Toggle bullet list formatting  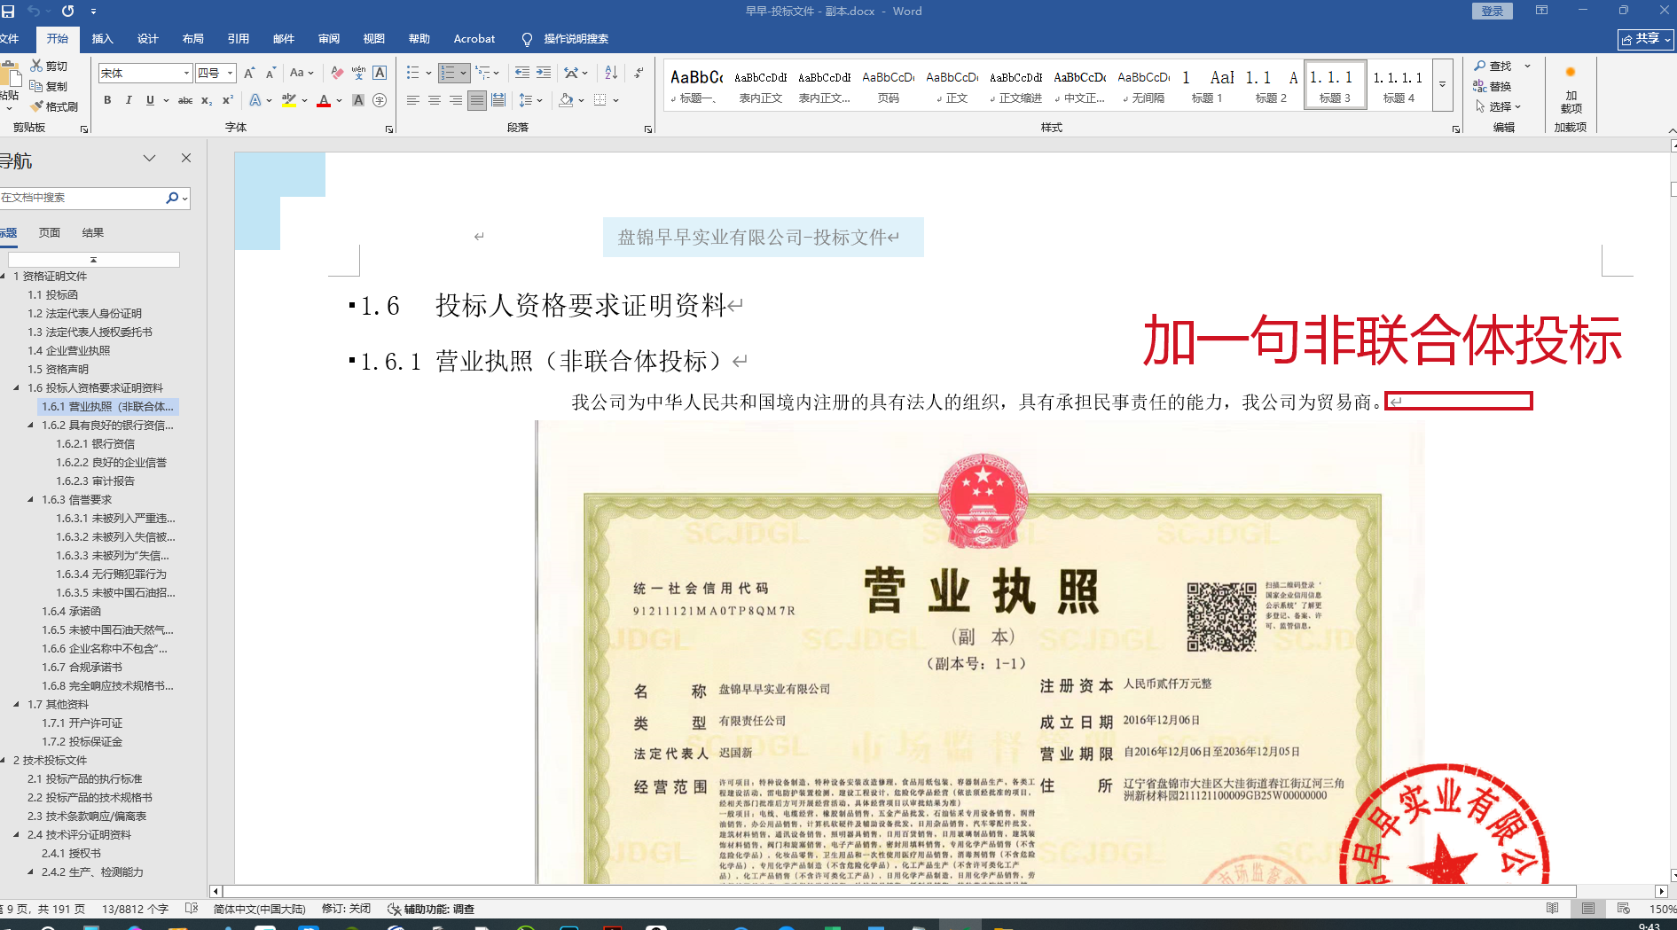point(412,73)
